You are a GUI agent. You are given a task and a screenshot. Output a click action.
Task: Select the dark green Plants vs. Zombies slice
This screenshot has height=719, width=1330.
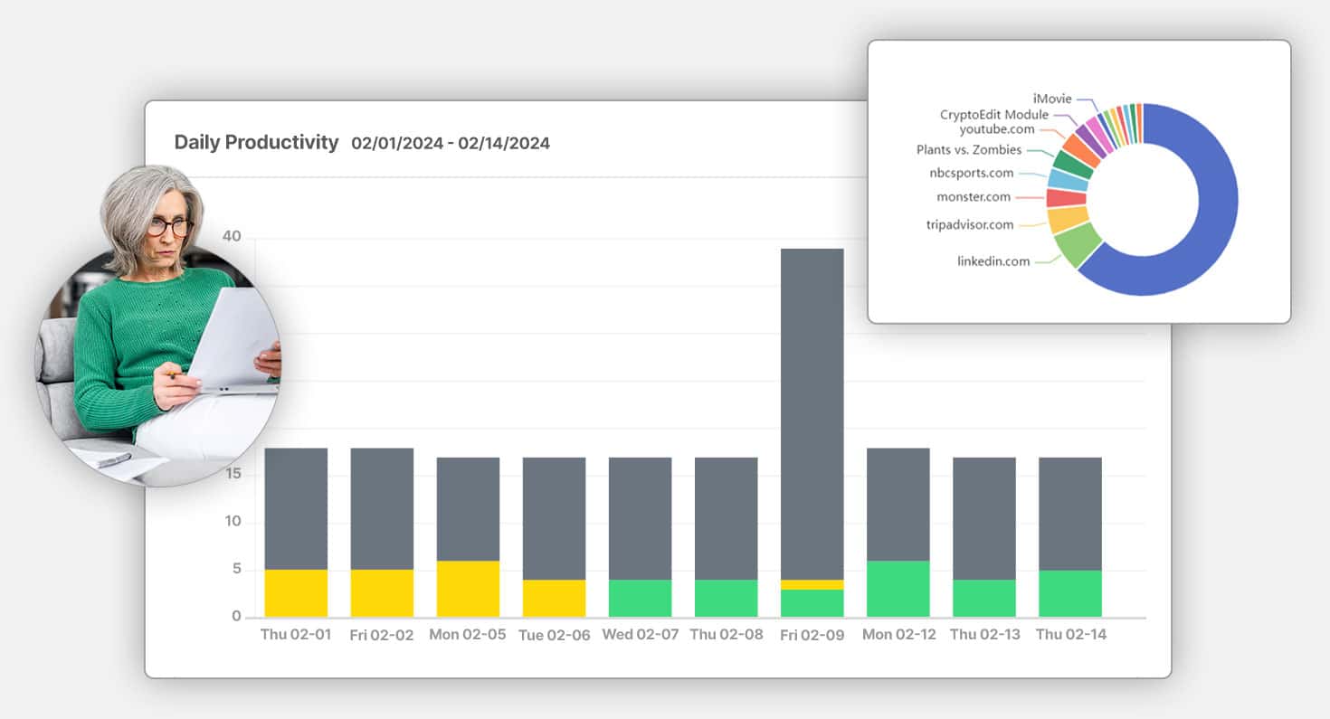point(1074,162)
